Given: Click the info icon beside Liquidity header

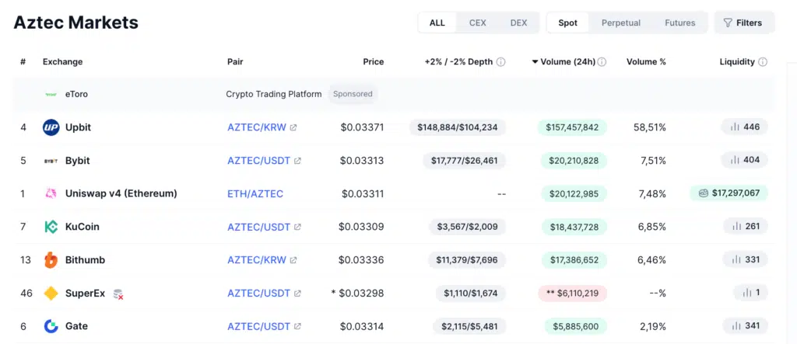Looking at the screenshot, I should coord(763,62).
